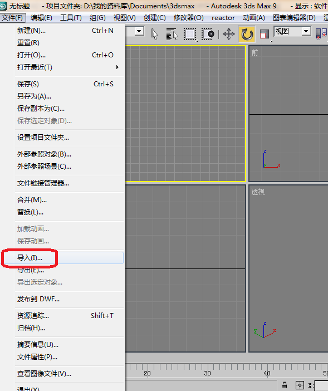Screen dimensions: 328x391
Task: Choose 保存(S) menu entry
Action: point(69,84)
